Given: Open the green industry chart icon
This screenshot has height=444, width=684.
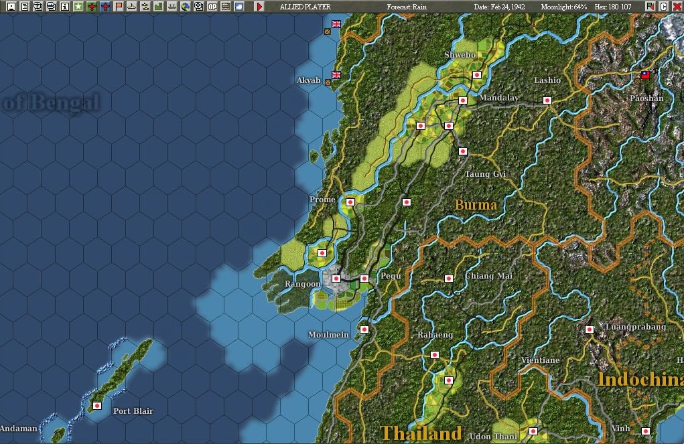Looking at the screenshot, I should click(158, 7).
